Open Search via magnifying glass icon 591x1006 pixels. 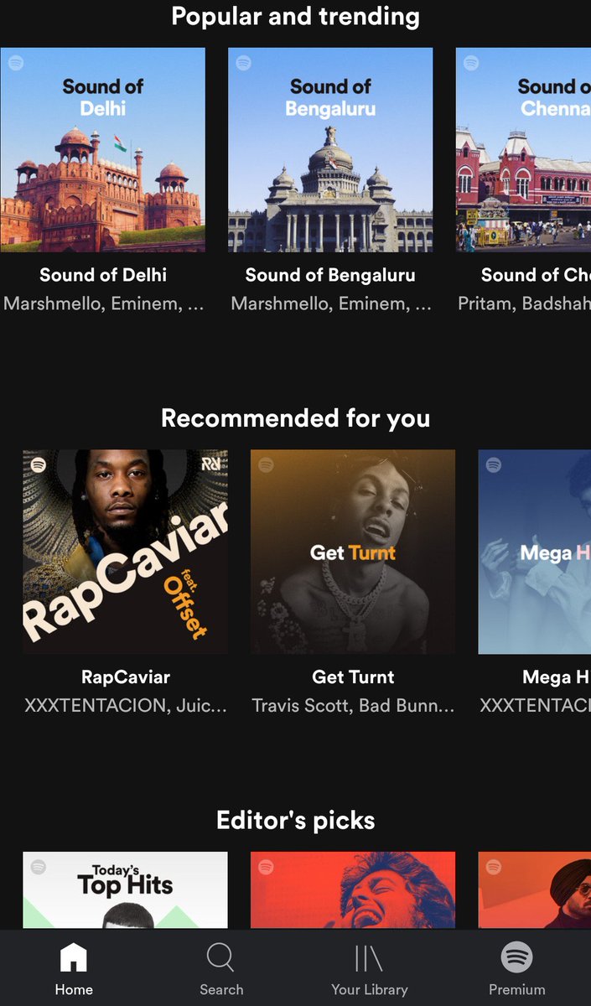coord(220,957)
